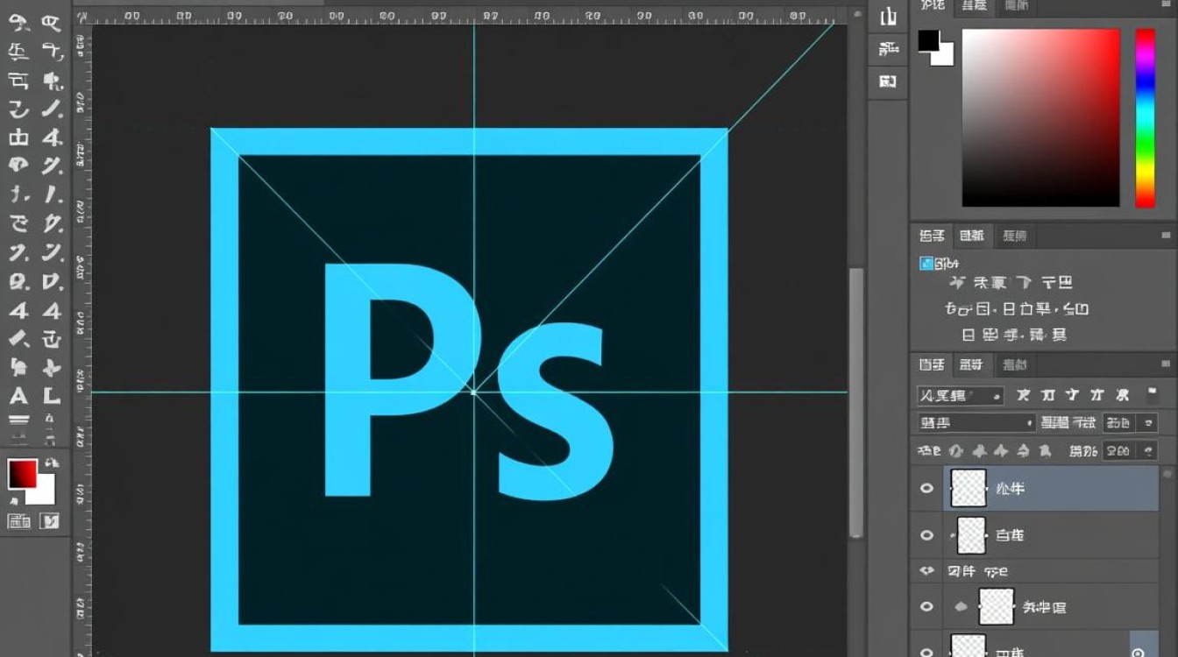The height and width of the screenshot is (657, 1178).
Task: Open the middle panel's options menu icon
Action: pyautogui.click(x=1166, y=235)
